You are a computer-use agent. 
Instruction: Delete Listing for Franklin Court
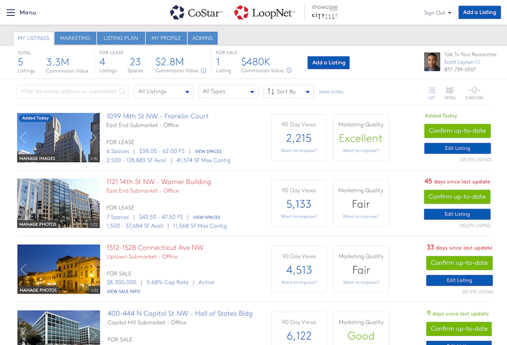click(476, 160)
